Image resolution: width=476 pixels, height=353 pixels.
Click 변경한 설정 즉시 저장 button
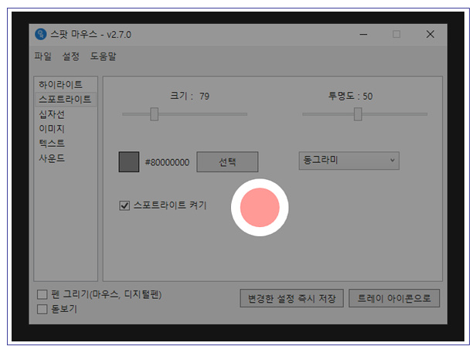292,298
